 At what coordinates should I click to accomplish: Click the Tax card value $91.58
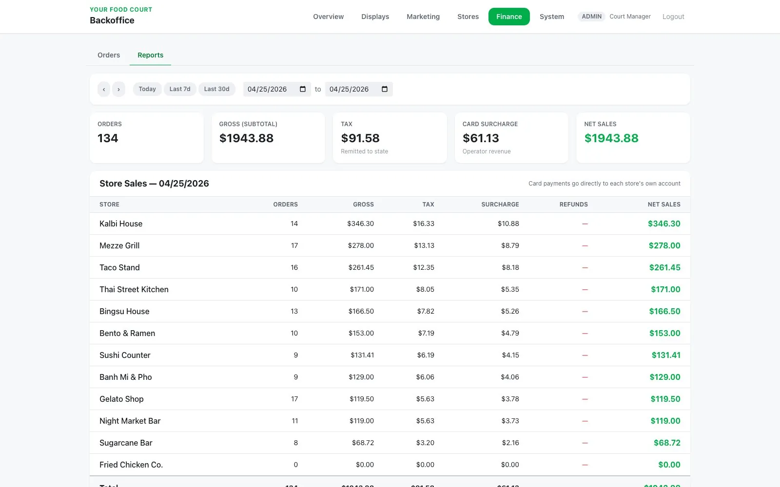pos(360,138)
